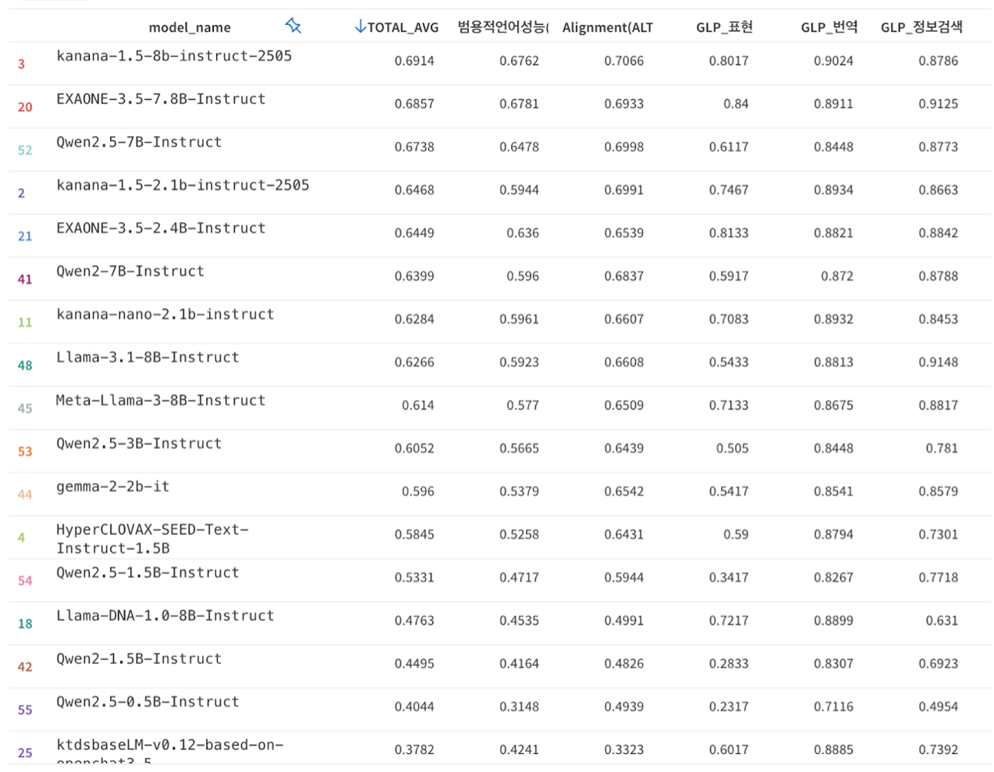Sort by the Alignment(ALT column header

tap(607, 27)
